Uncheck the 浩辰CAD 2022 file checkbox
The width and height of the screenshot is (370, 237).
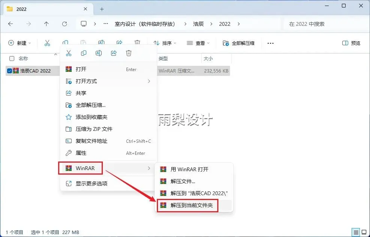[x=9, y=71]
